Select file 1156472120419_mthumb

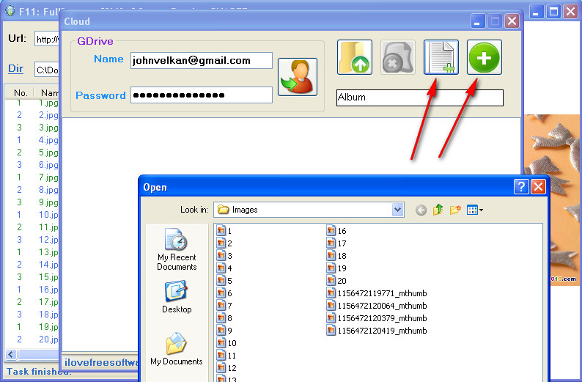coord(377,331)
